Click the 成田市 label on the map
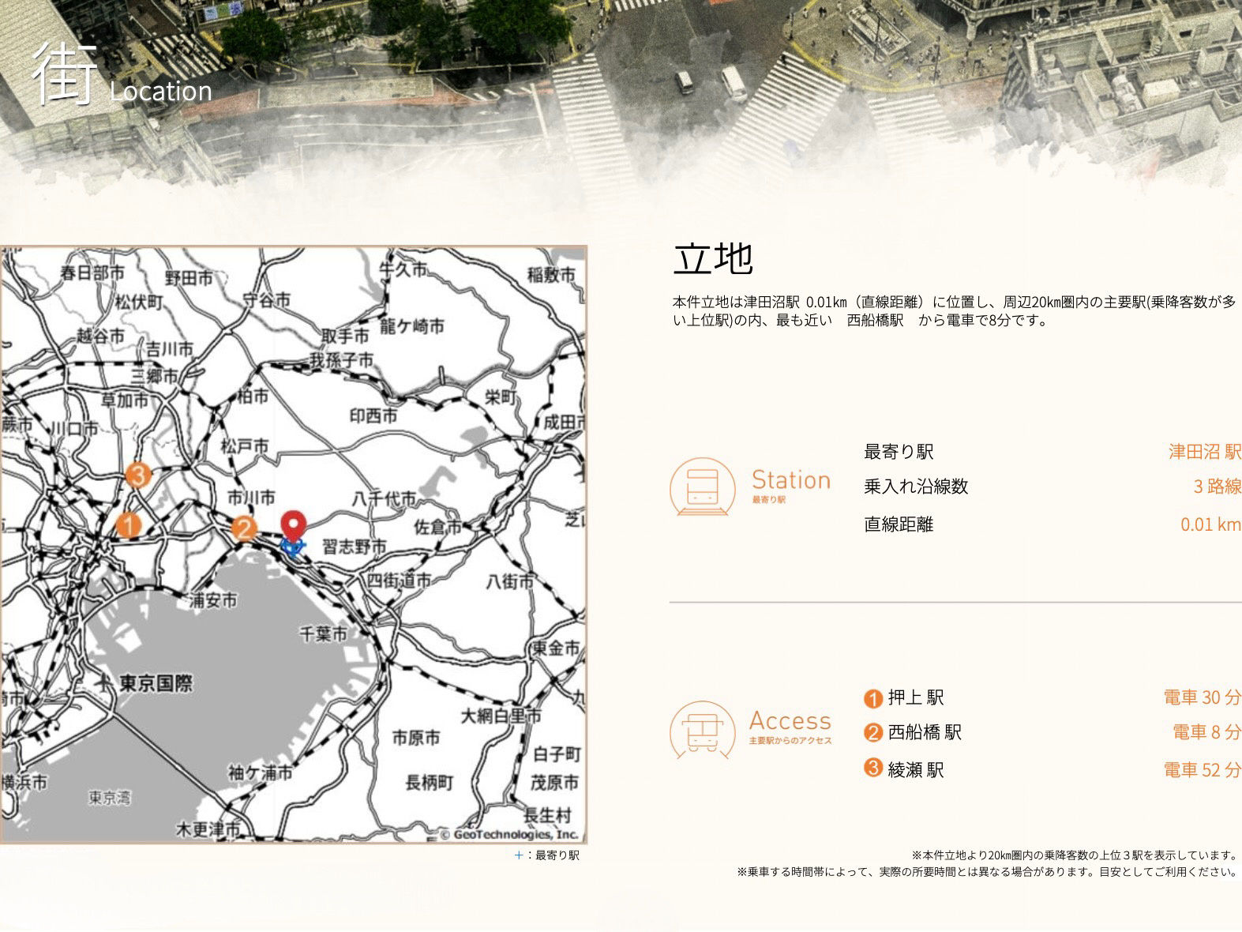1242x932 pixels. point(564,423)
